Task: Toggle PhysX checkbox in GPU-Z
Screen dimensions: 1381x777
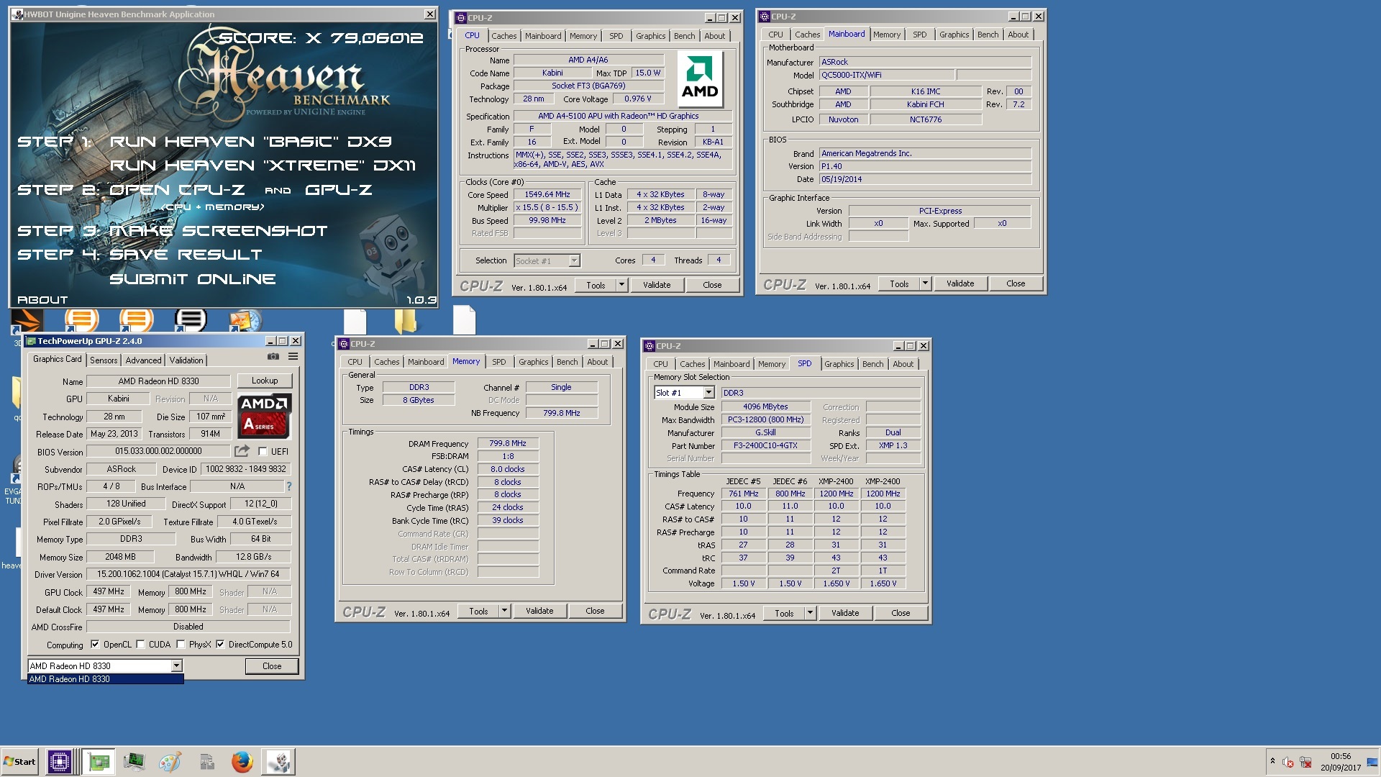Action: tap(181, 645)
